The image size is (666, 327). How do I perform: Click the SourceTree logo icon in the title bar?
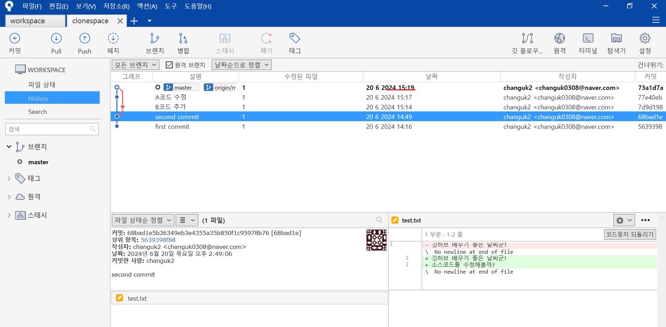9,6
